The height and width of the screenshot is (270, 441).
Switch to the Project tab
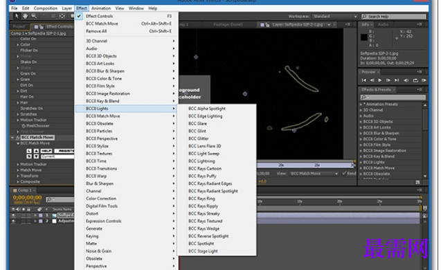[19, 26]
